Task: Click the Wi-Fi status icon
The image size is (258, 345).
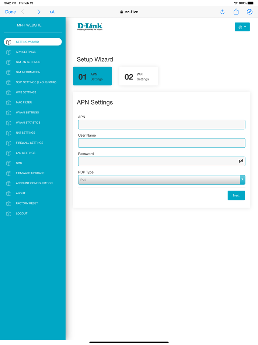Action: (x=236, y=3)
